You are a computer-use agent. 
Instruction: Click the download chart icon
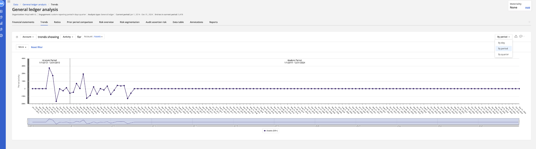[x=516, y=36]
